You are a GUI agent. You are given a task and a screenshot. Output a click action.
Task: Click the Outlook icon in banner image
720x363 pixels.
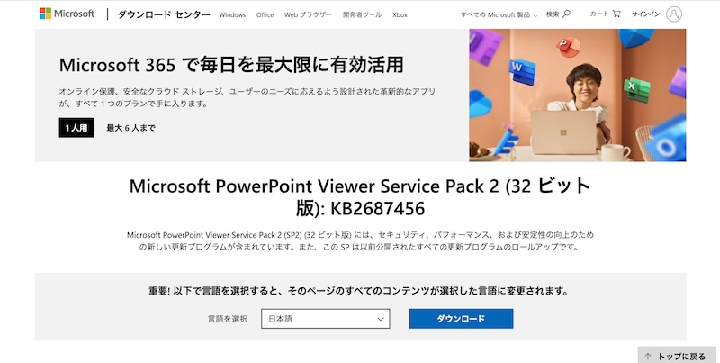point(665,140)
